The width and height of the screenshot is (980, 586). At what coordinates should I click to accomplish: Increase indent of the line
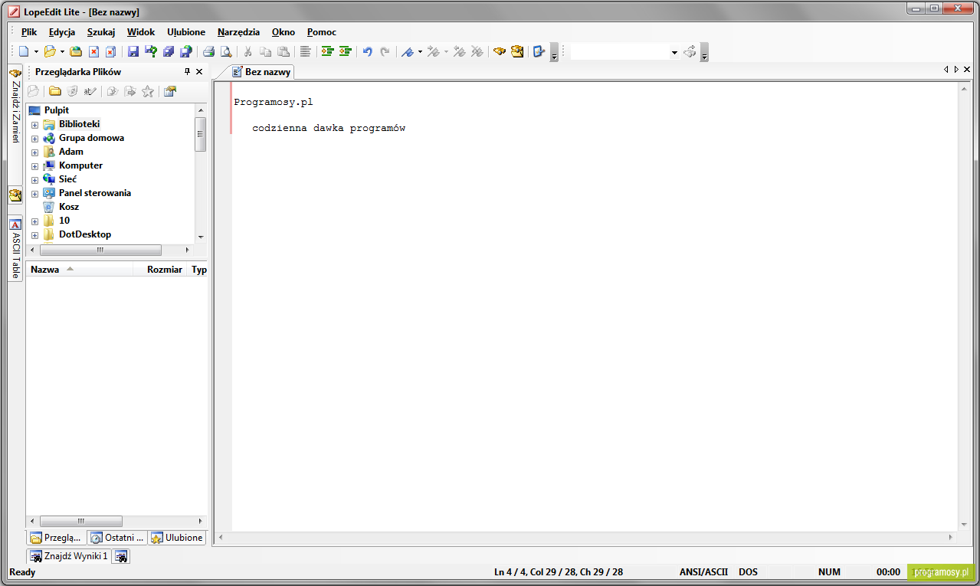(x=327, y=51)
